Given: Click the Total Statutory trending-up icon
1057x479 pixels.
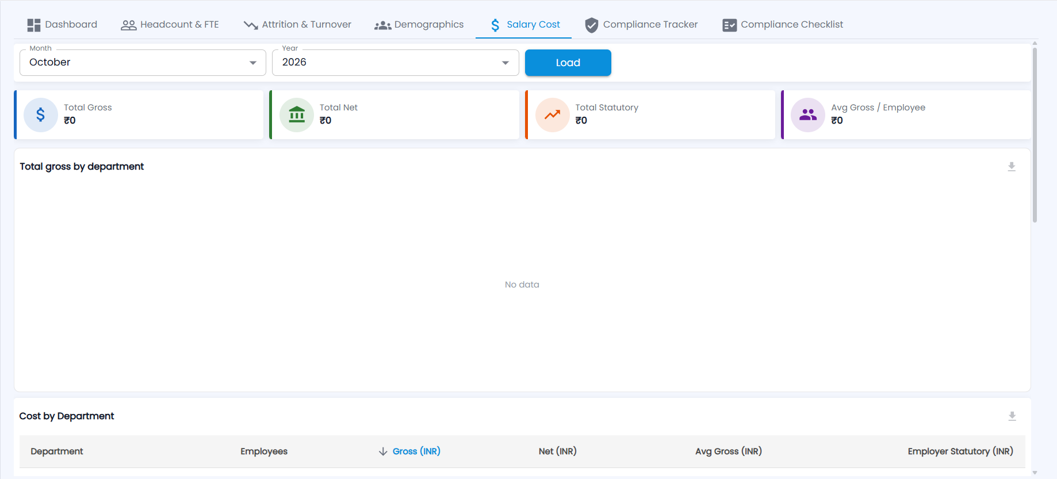Looking at the screenshot, I should pos(553,115).
